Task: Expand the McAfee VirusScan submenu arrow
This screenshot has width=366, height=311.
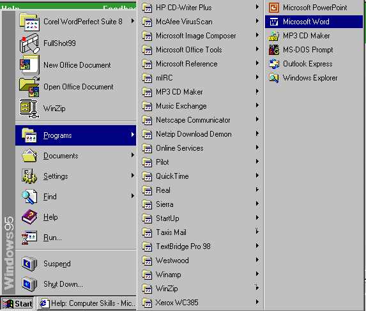Action: coord(257,21)
